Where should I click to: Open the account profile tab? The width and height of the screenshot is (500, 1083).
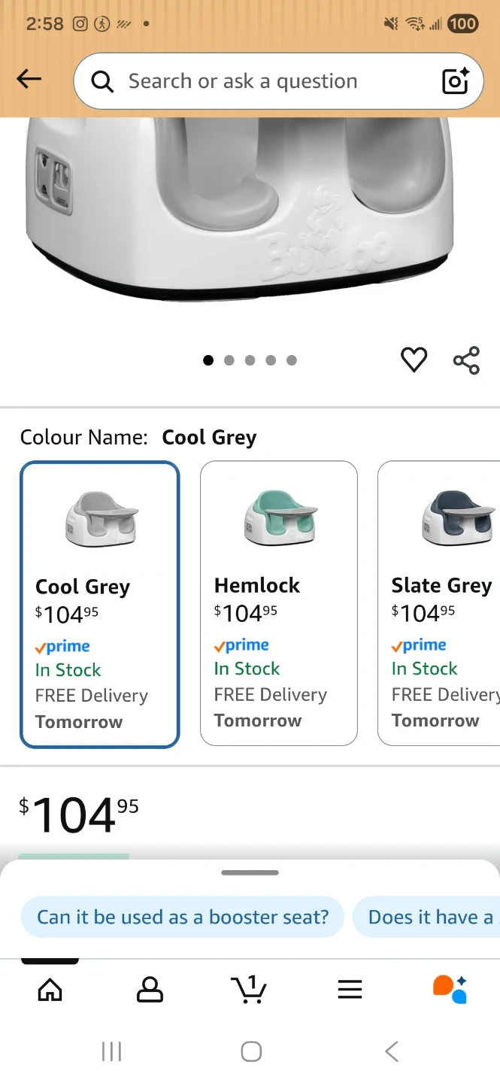[x=150, y=990]
